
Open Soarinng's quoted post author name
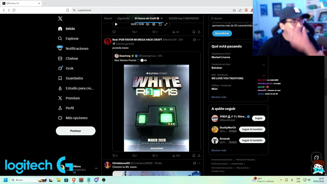[125, 56]
